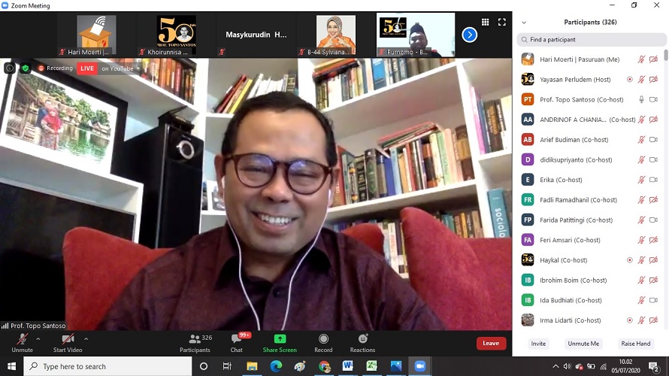Expand audio options arrow beside Unmute
This screenshot has height=376, width=669.
click(38, 338)
